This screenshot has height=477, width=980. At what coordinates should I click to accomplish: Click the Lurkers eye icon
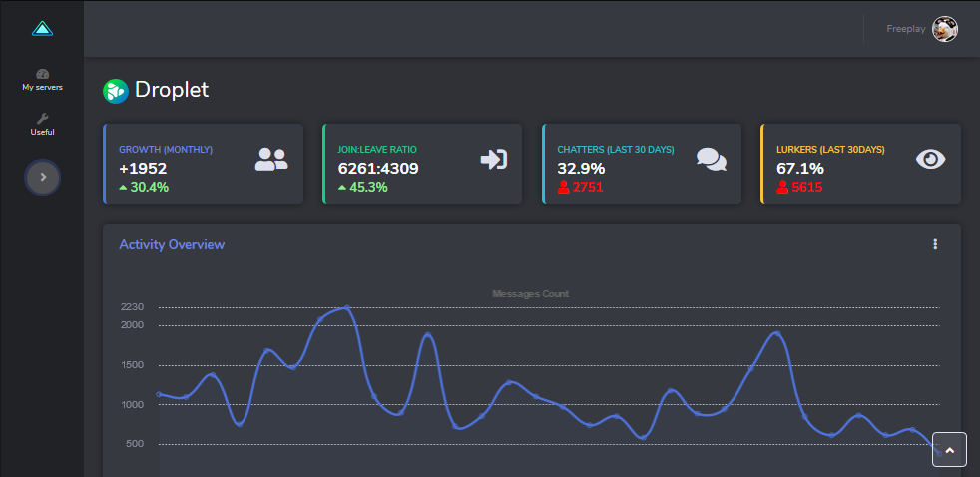[931, 160]
